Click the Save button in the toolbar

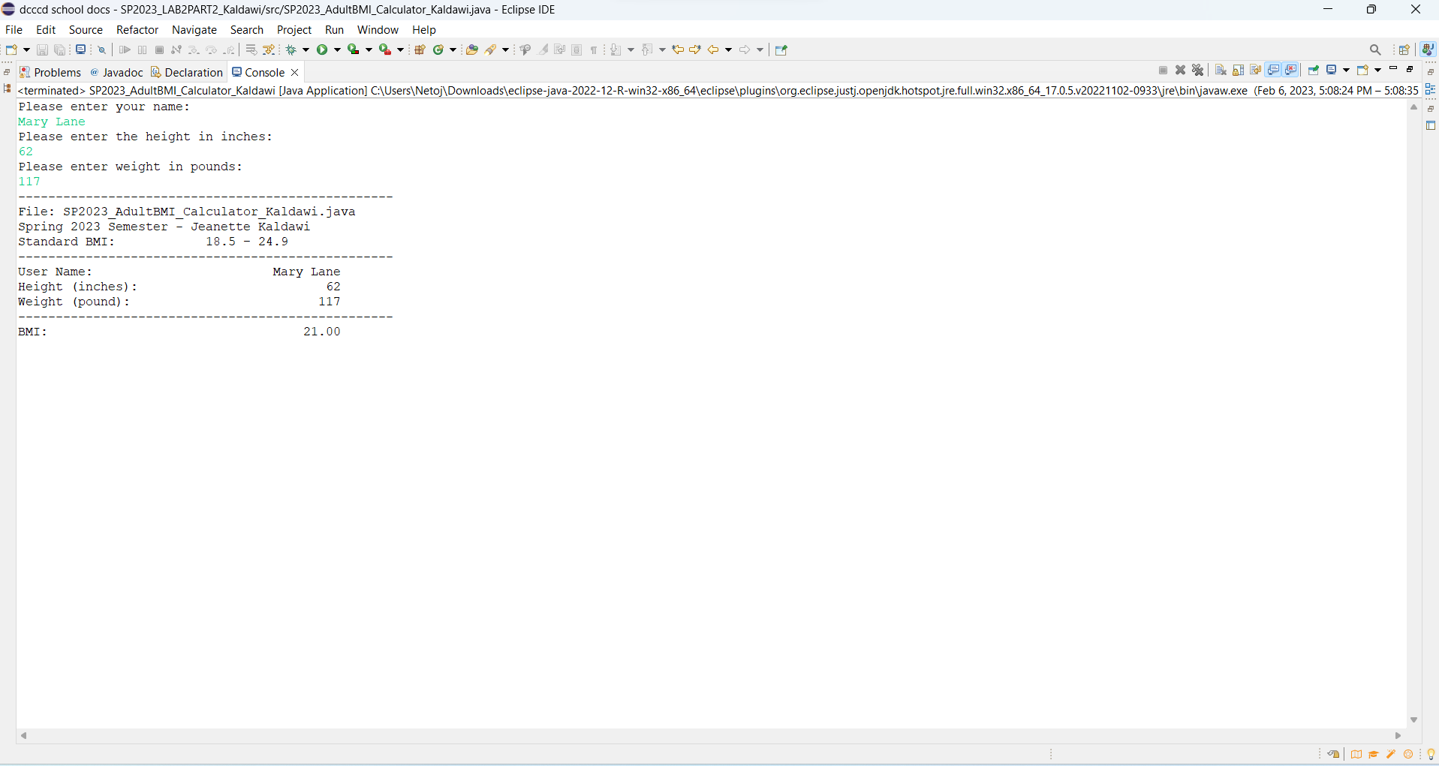pyautogui.click(x=41, y=50)
